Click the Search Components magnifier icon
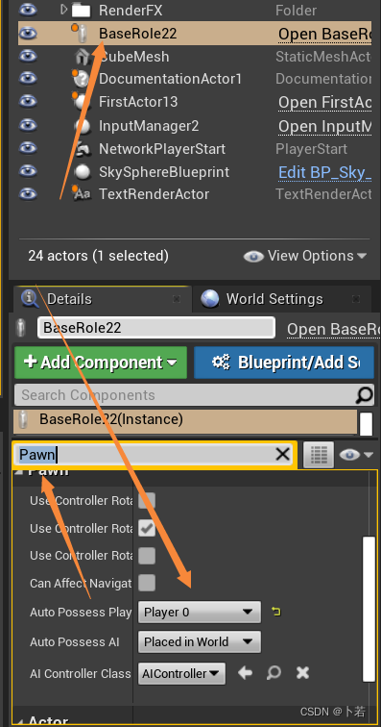This screenshot has height=727, width=381. pos(365,395)
